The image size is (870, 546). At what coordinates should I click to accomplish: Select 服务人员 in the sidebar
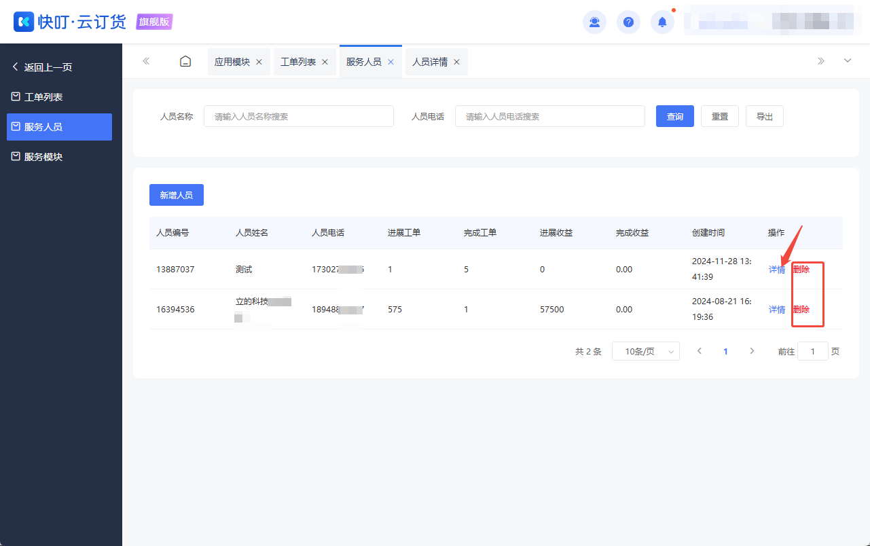[59, 127]
